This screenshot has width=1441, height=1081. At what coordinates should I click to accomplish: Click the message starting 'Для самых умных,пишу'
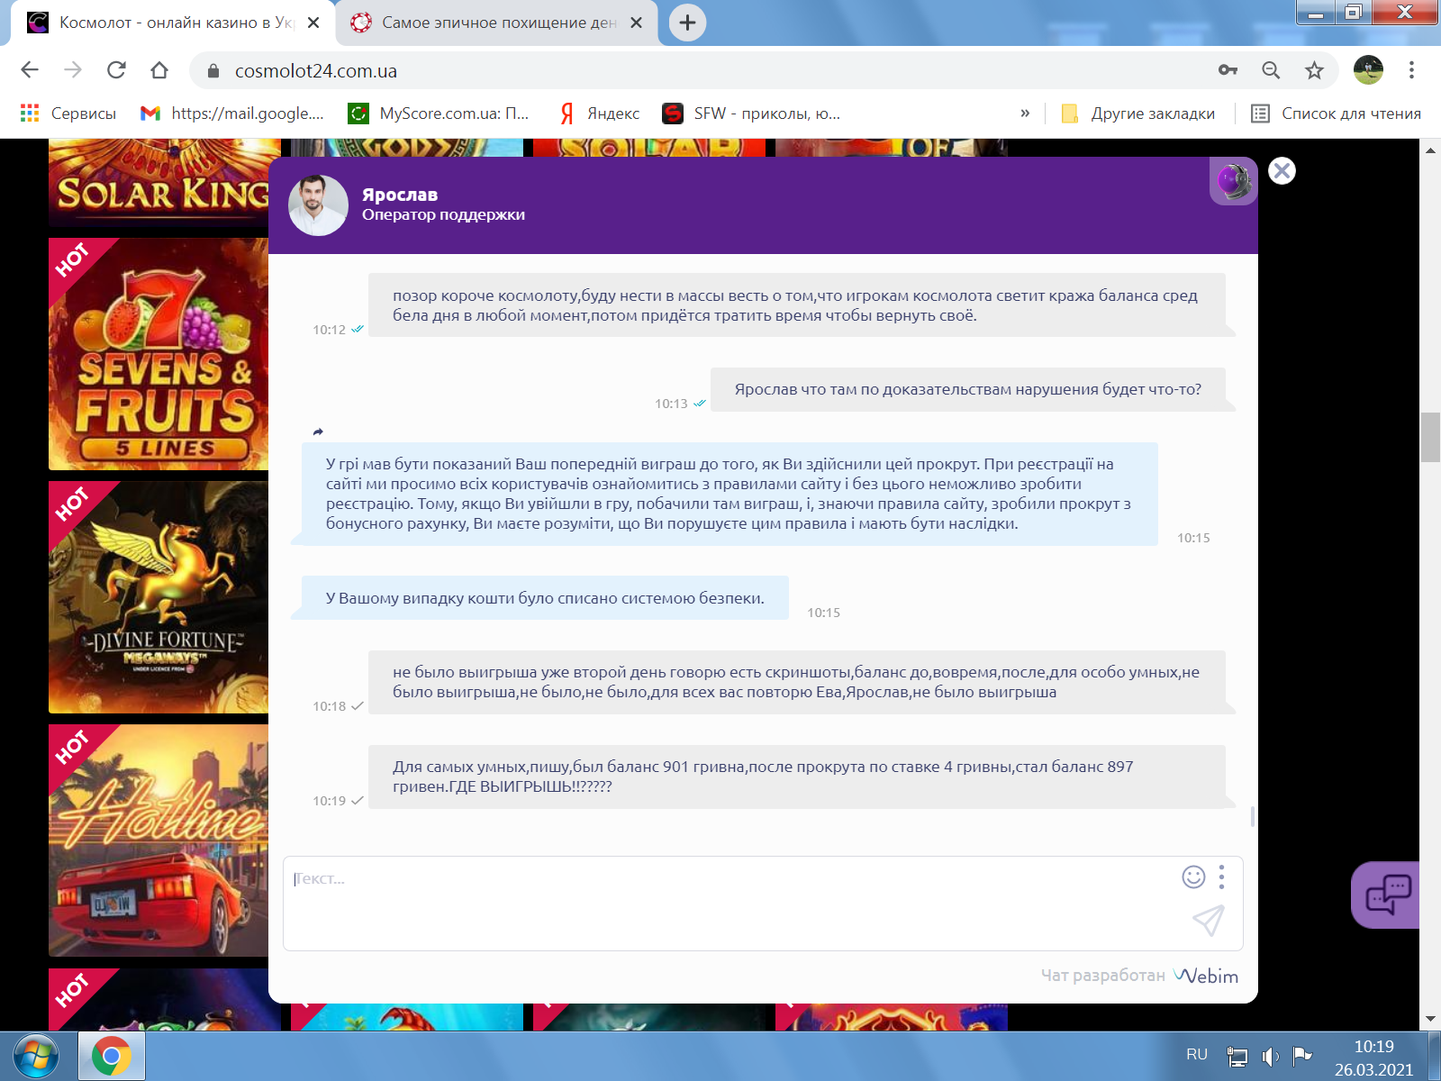coord(797,777)
